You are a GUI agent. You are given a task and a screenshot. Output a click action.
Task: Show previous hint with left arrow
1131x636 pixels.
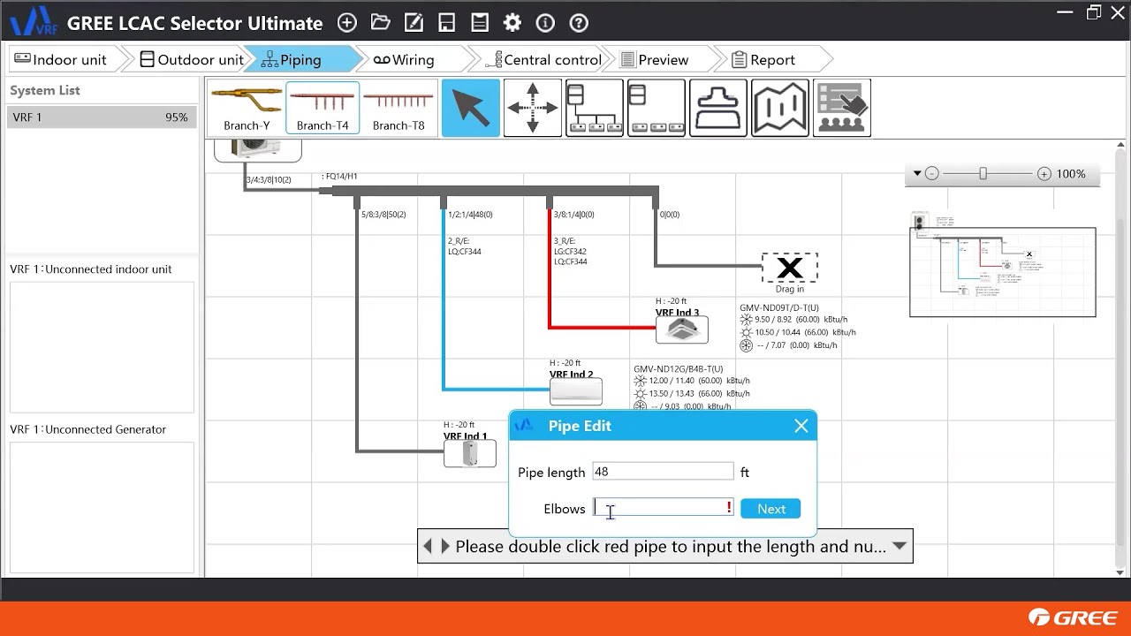tap(428, 546)
